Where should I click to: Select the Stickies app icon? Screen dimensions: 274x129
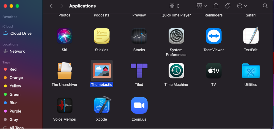(102, 36)
